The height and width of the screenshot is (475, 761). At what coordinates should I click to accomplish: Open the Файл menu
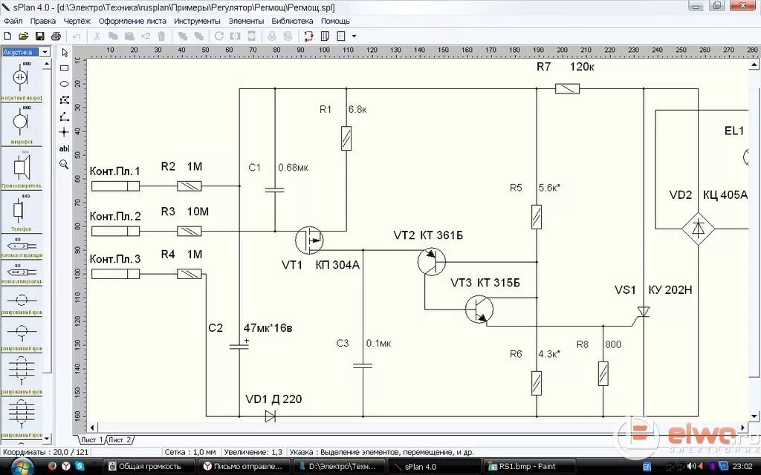click(13, 22)
